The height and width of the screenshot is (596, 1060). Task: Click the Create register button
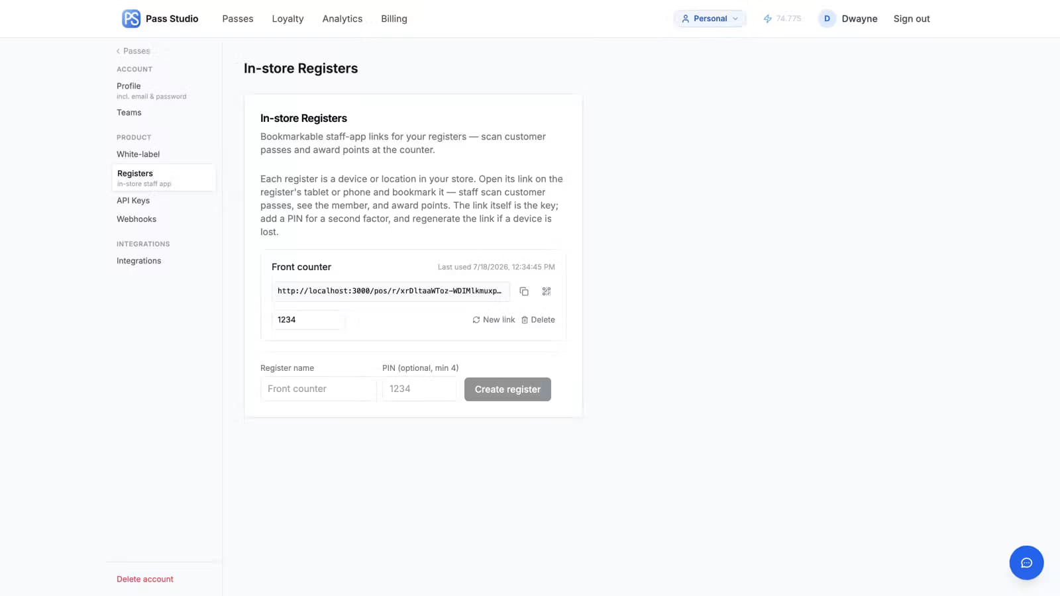(x=507, y=389)
